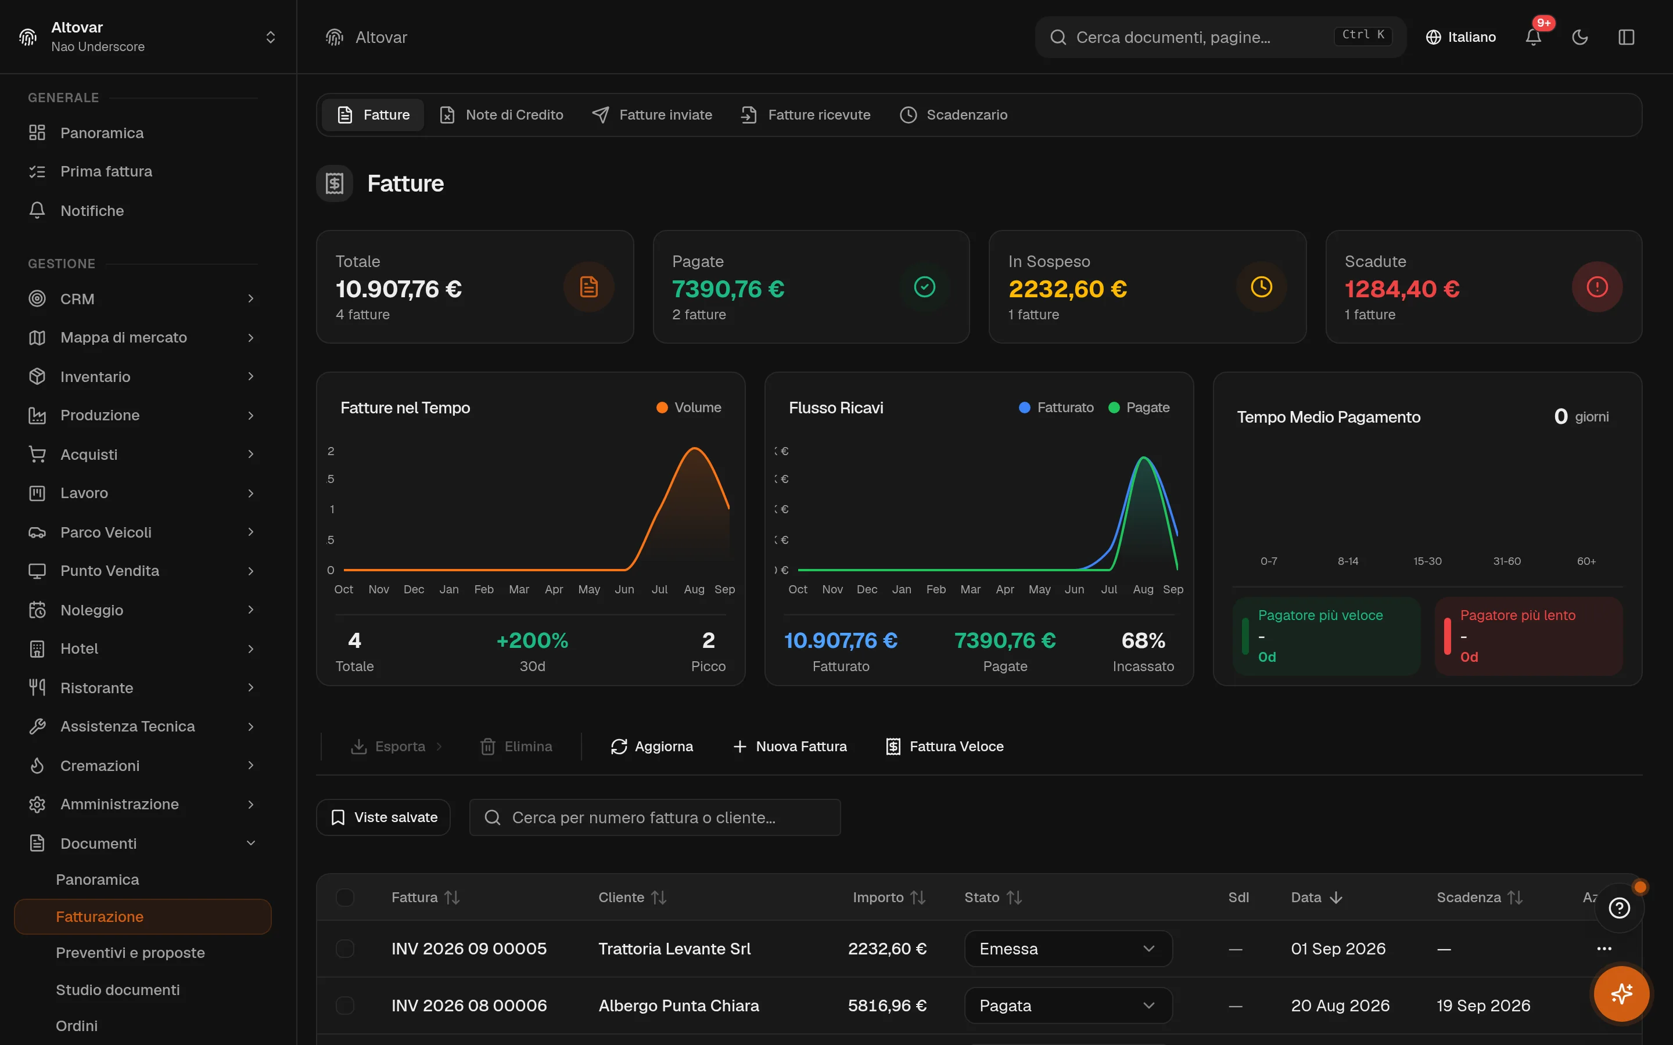
Task: Click the Assistenza Tecnica wrench icon
Action: pyautogui.click(x=37, y=726)
